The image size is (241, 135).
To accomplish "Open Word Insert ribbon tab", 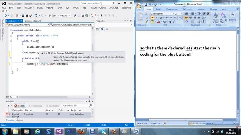I will pyautogui.click(x=159, y=9).
